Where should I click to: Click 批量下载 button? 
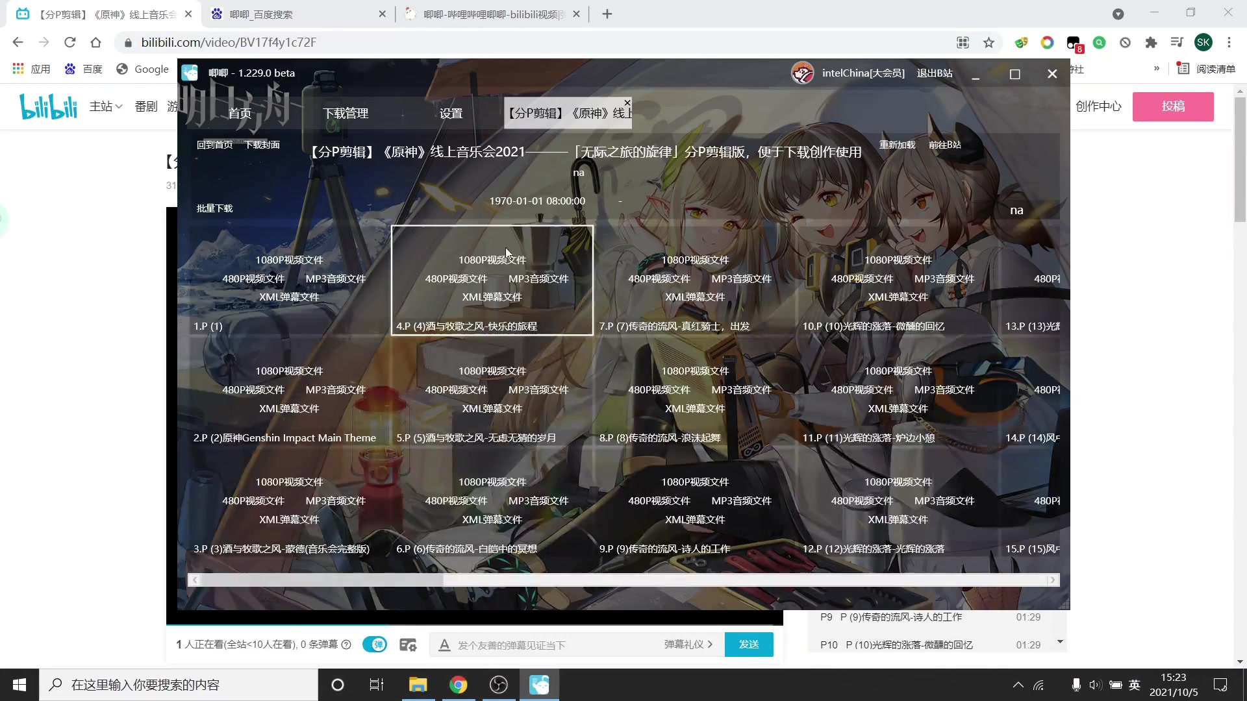[214, 208]
